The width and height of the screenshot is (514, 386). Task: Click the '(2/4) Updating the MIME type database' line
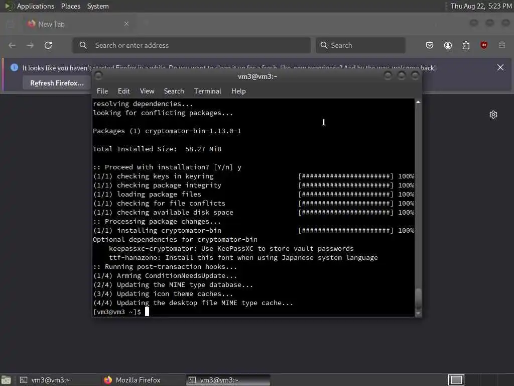pos(173,284)
